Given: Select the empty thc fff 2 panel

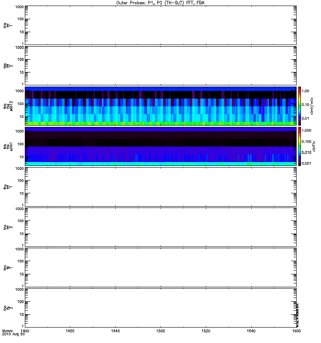Looking at the screenshot, I should [160, 227].
